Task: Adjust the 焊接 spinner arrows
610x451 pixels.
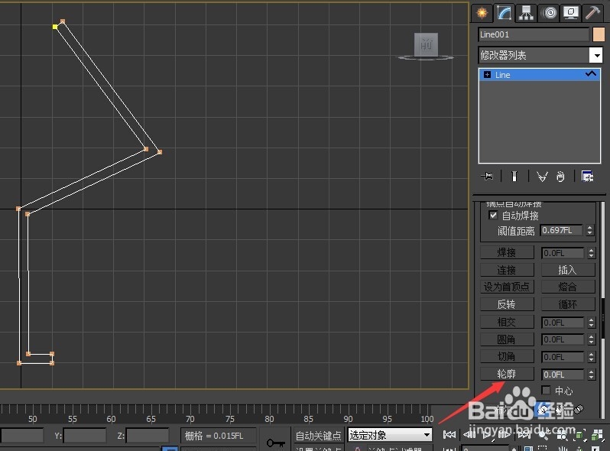Action: click(592, 253)
